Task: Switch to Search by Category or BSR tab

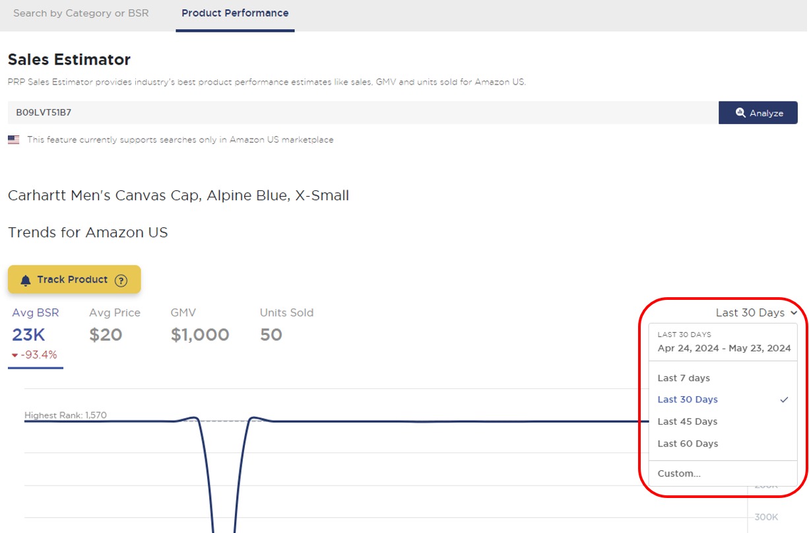Action: 81,13
